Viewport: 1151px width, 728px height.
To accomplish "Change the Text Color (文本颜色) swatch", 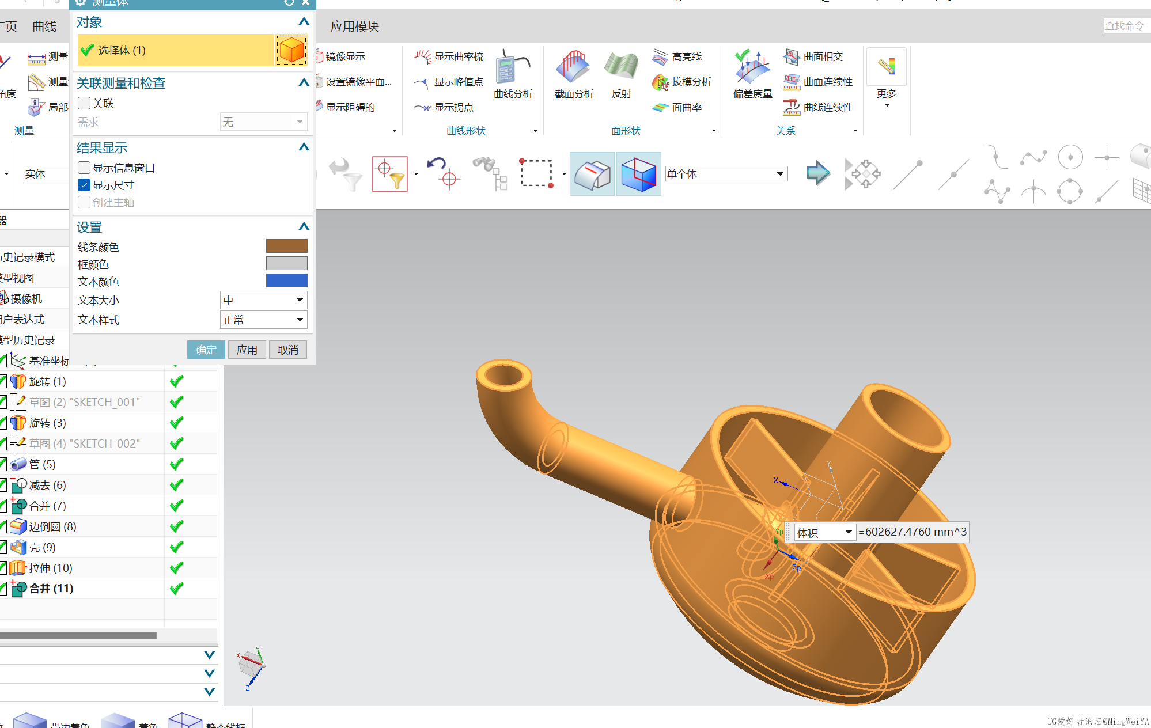I will [x=286, y=280].
